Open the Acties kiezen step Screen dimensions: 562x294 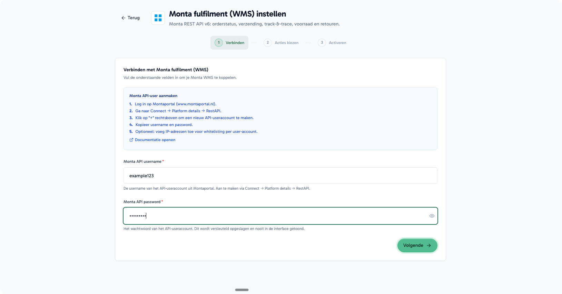(281, 43)
